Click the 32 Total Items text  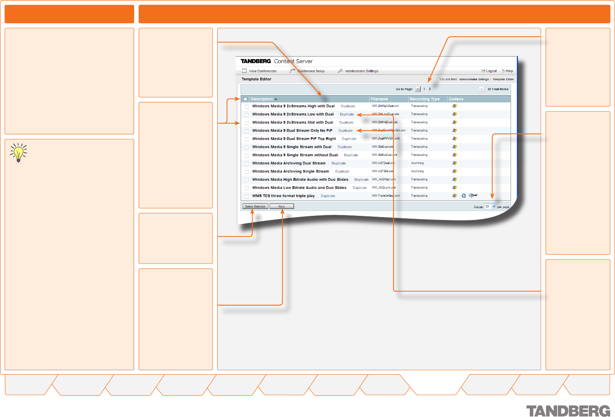498,89
